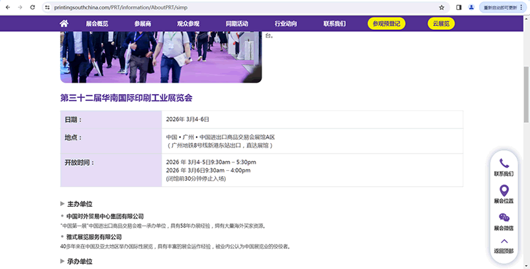View site information icon in address bar
Viewport: 530px width, 269px height.
coord(48,7)
